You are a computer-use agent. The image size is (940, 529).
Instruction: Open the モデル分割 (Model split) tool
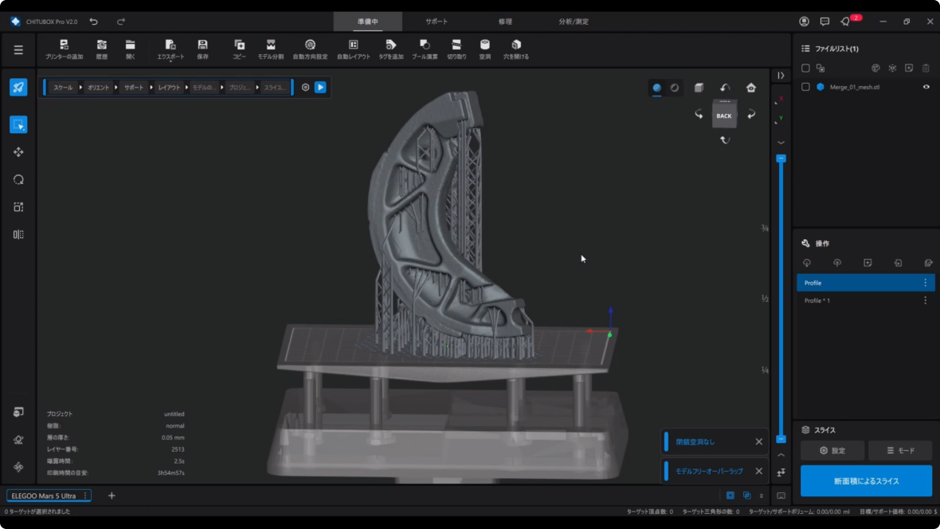(x=271, y=45)
